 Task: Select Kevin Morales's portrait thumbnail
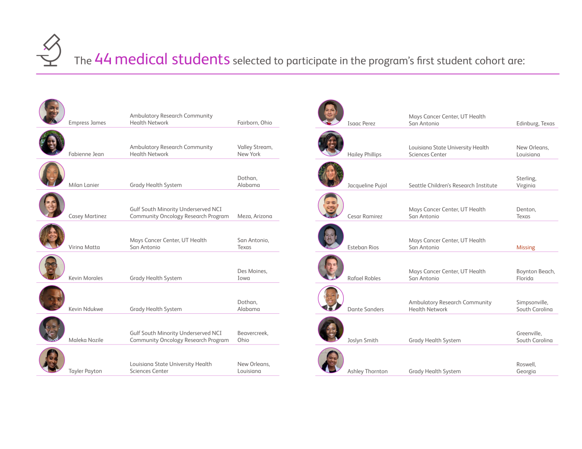click(x=52, y=267)
